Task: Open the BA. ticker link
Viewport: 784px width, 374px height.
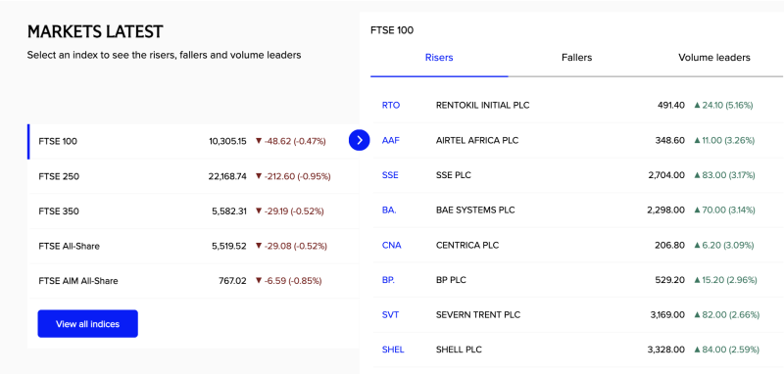Action: (389, 210)
